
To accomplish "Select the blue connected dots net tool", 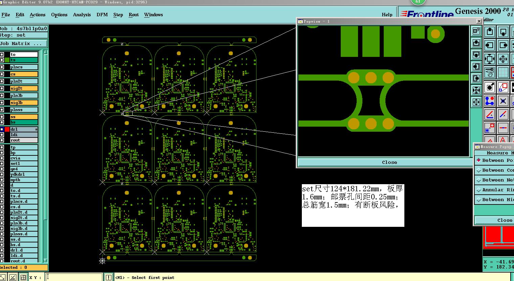I will coord(490,101).
